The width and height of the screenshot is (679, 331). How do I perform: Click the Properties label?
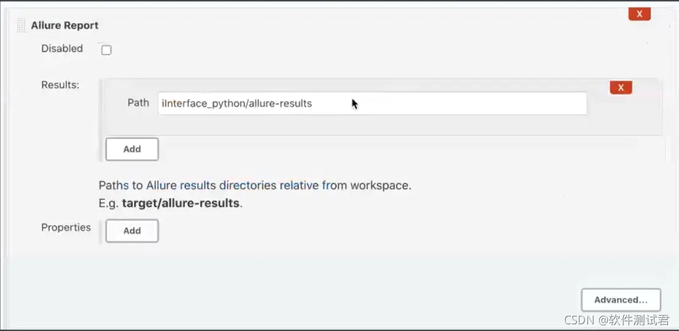[66, 227]
